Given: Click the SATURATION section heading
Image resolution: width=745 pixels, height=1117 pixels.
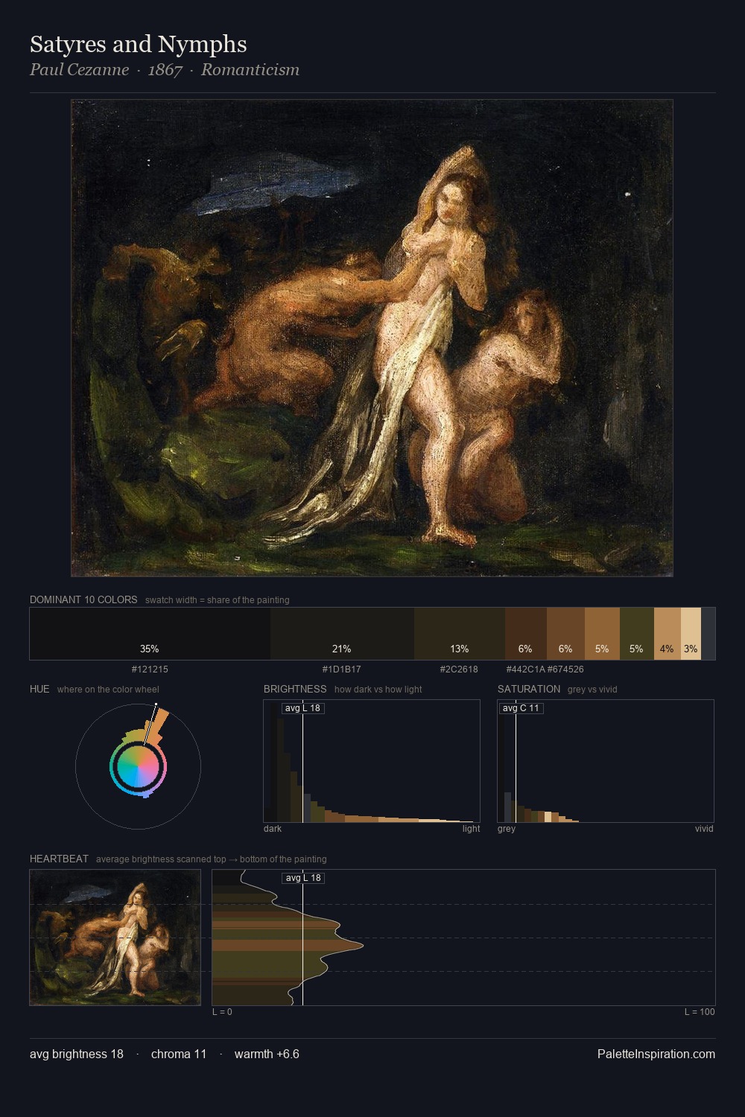Looking at the screenshot, I should coord(529,689).
